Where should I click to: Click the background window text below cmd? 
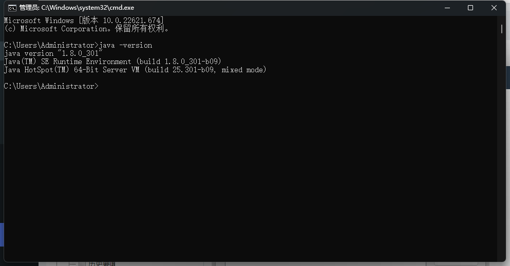(102, 264)
